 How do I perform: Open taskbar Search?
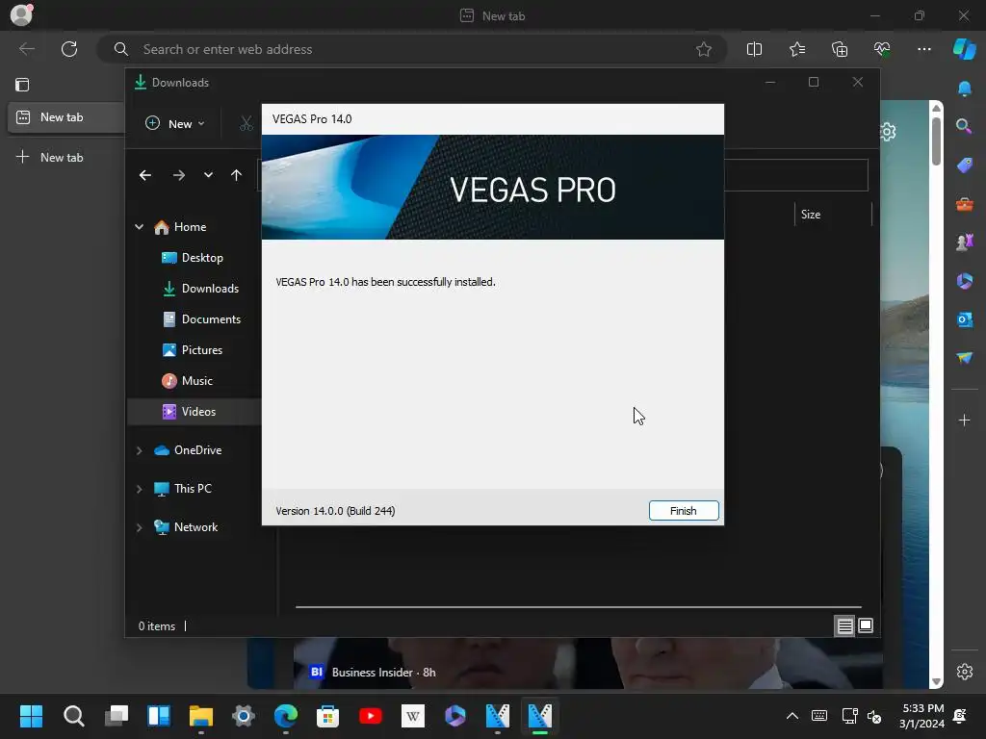[x=73, y=716]
